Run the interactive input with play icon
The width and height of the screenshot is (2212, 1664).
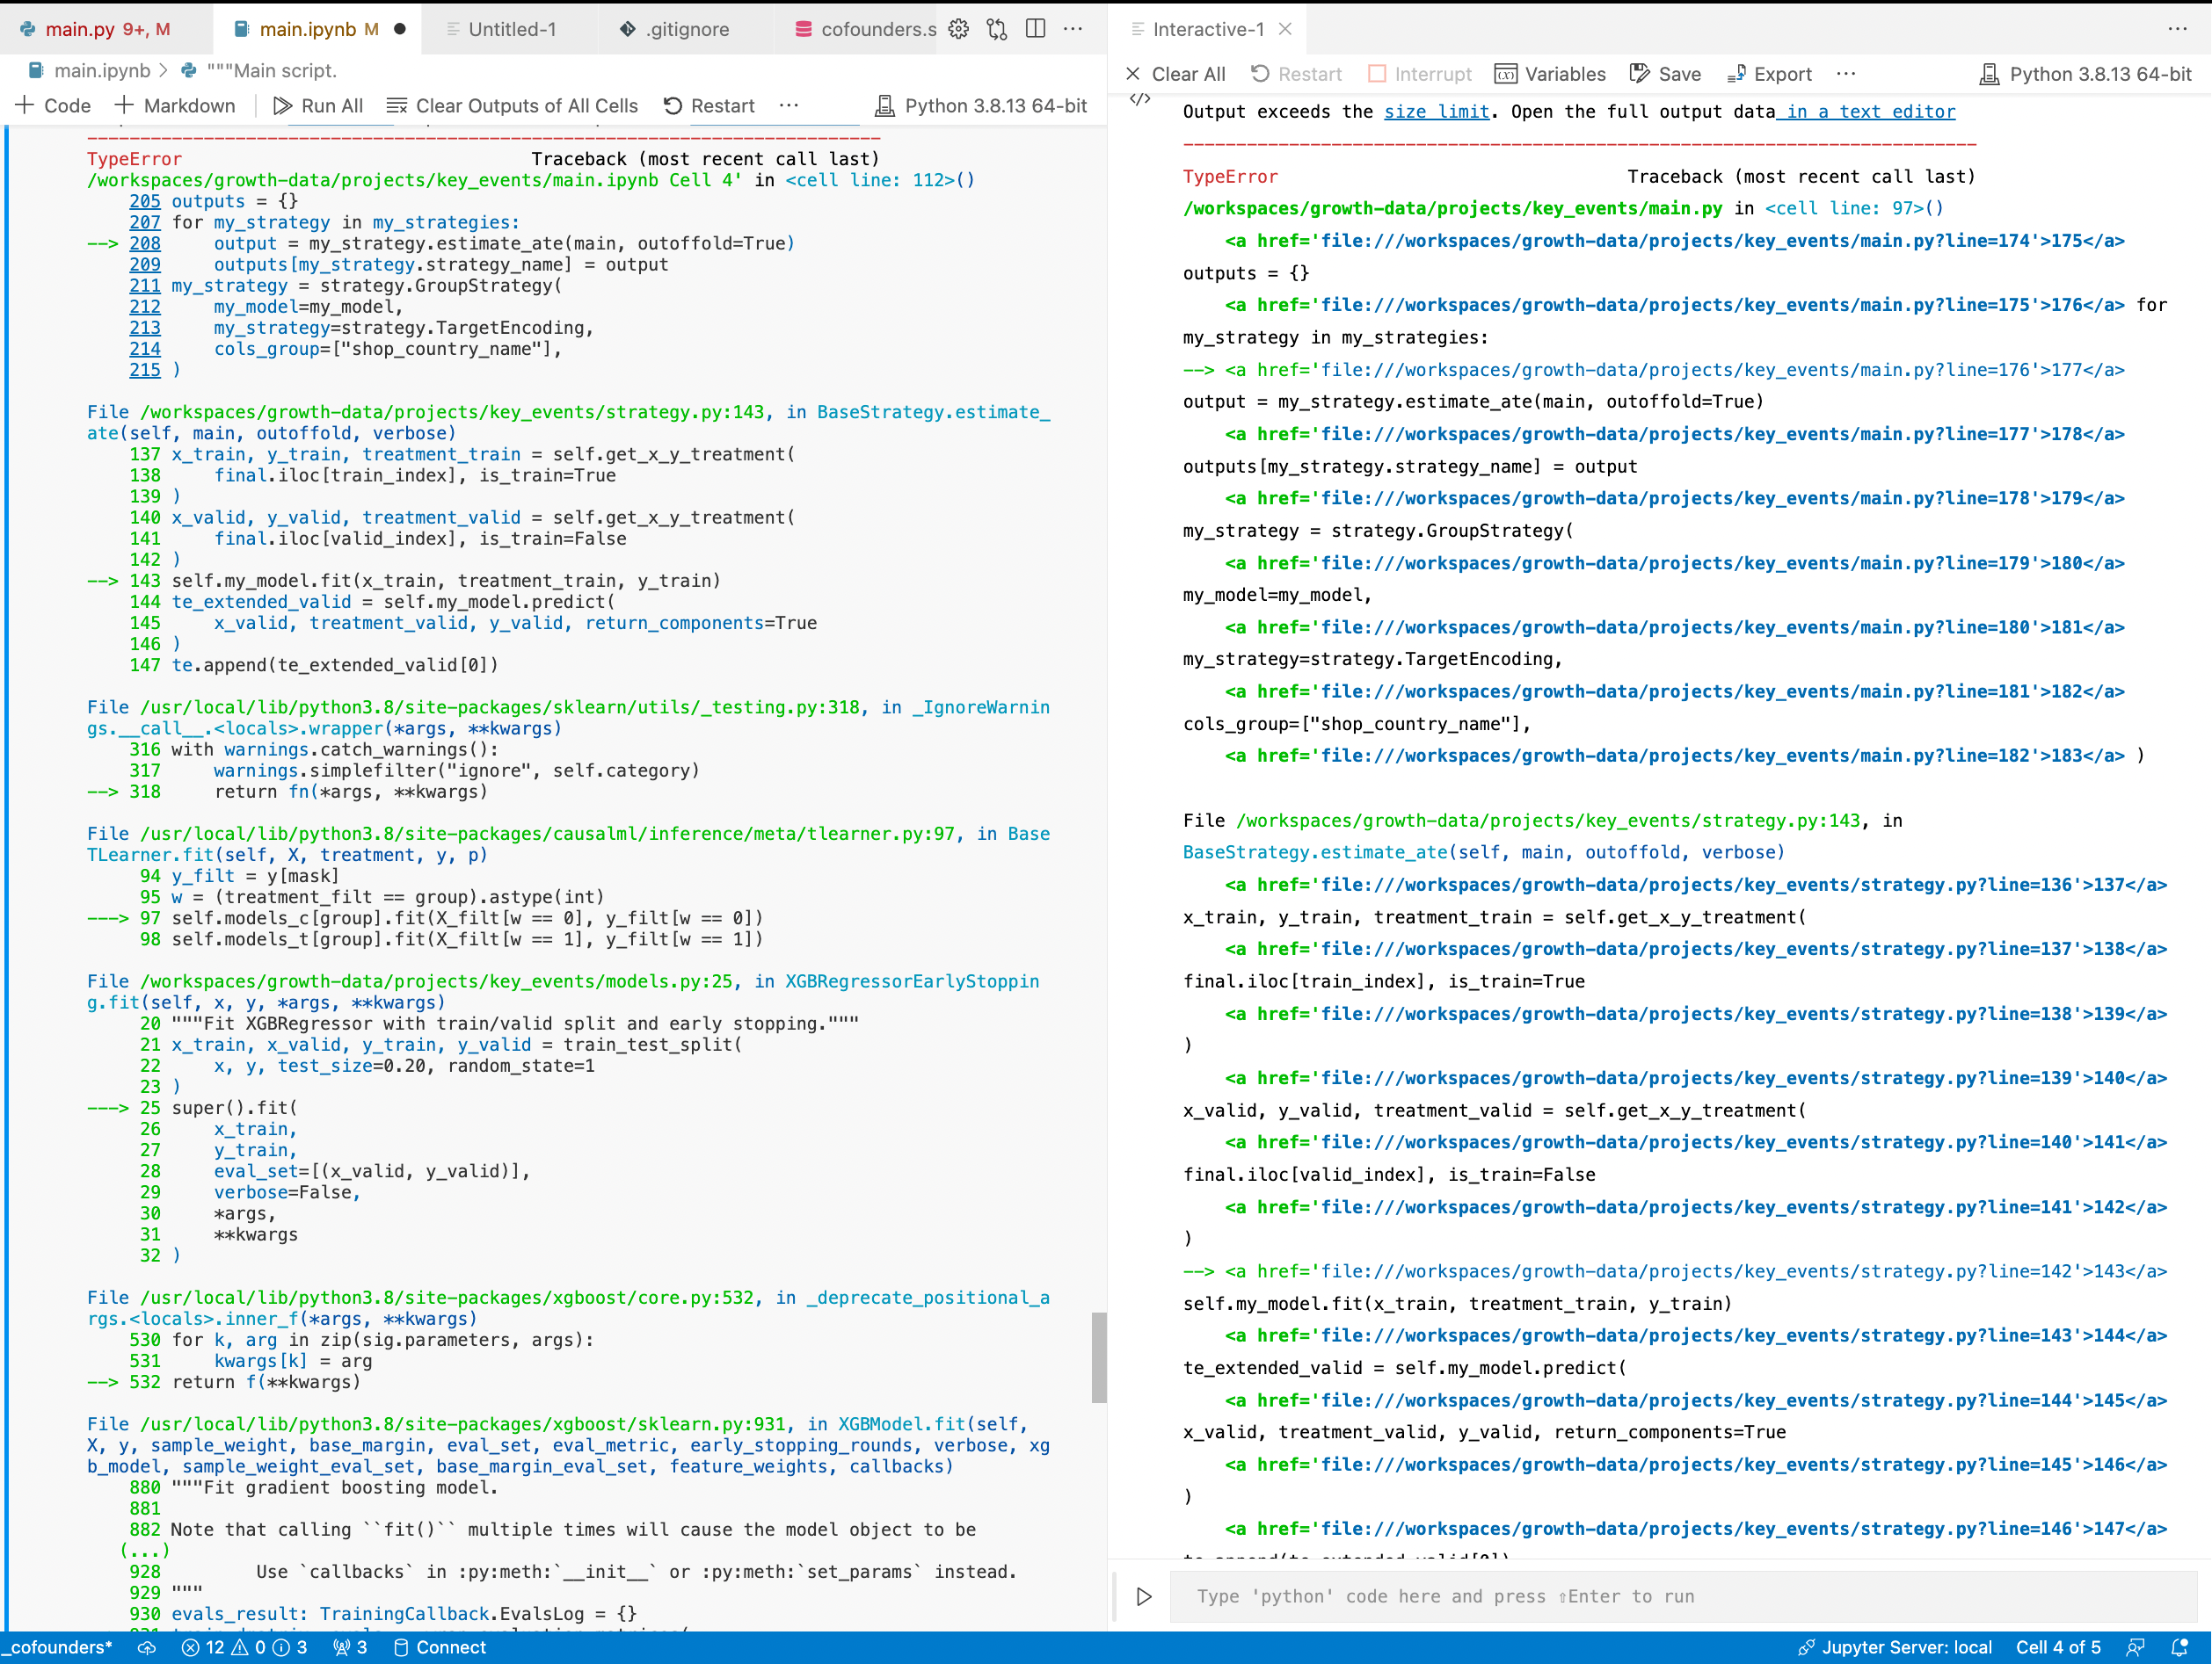pos(1144,1596)
